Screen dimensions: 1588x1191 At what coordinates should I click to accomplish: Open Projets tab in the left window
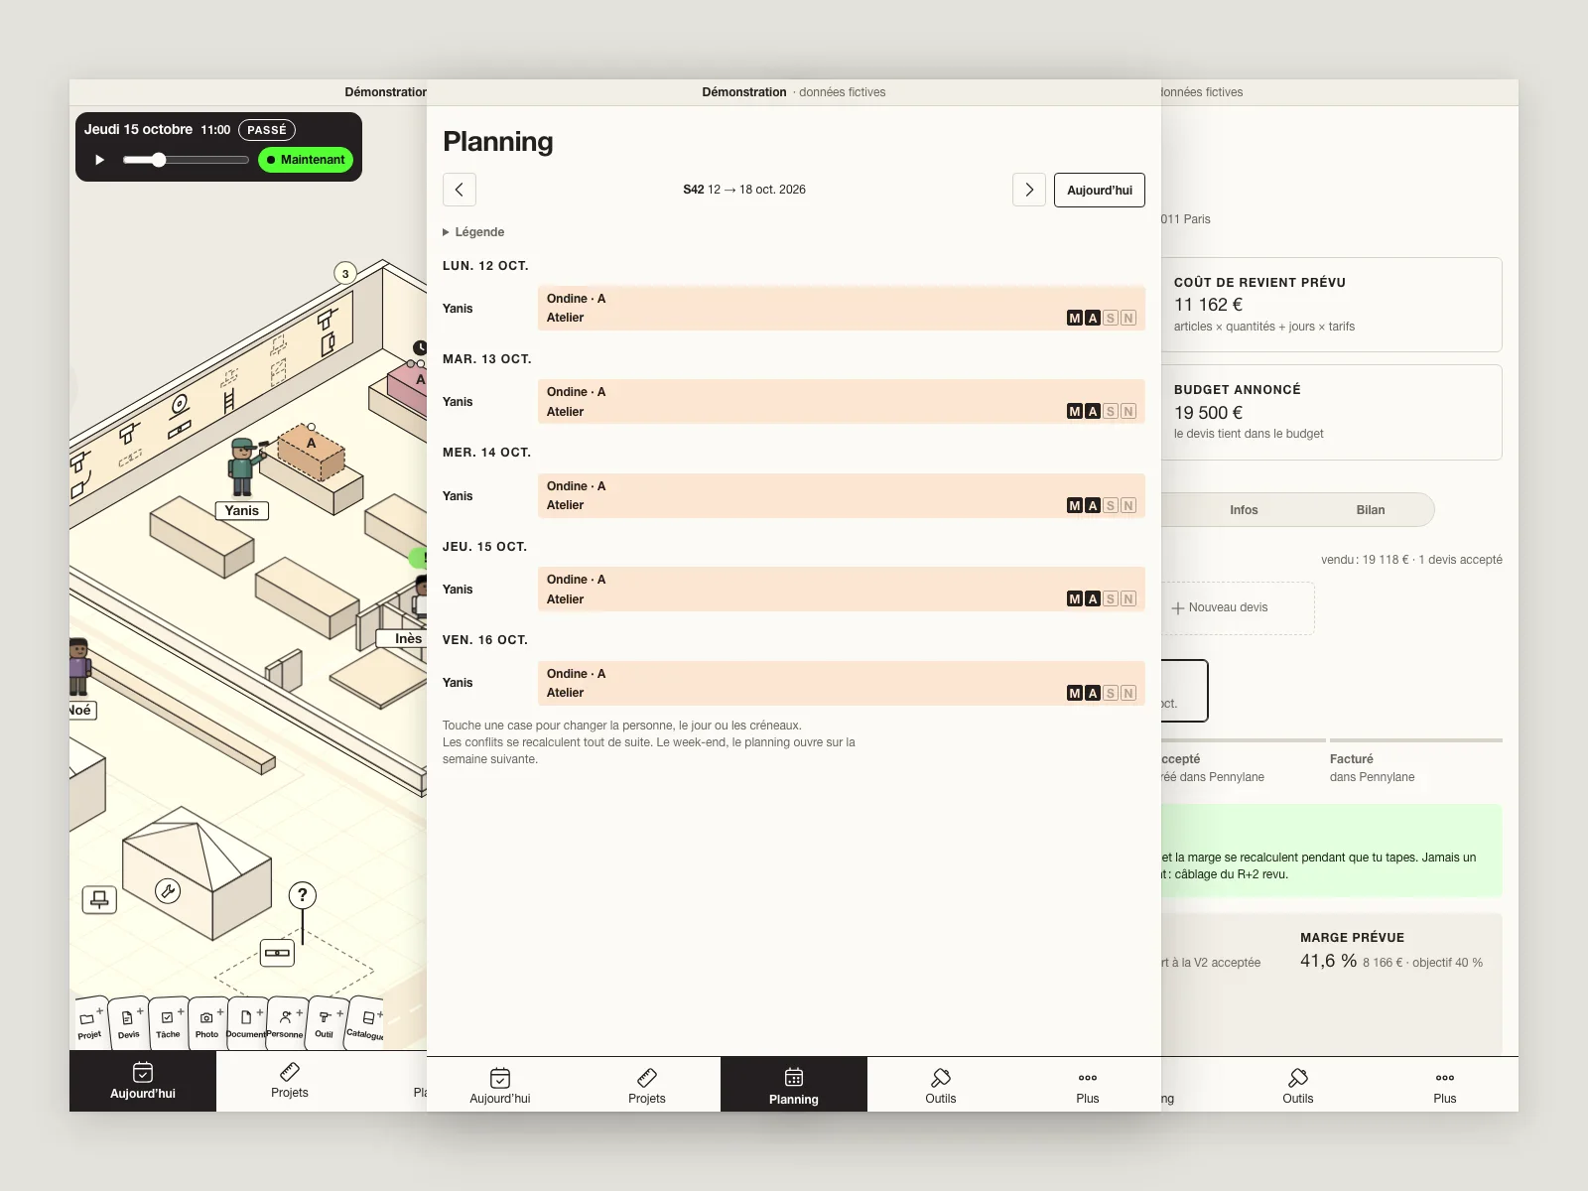coord(290,1081)
